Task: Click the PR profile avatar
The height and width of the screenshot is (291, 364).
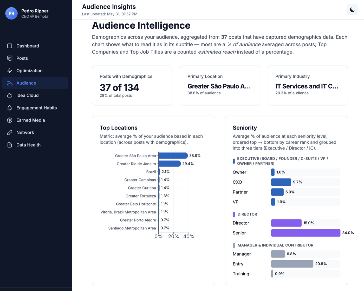Action: point(11,13)
